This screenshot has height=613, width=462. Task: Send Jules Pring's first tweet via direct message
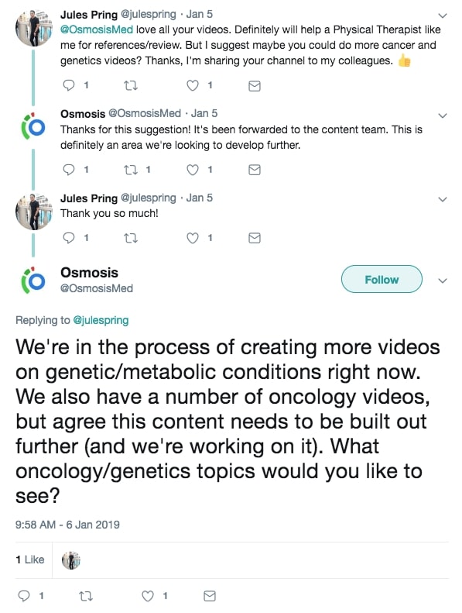coord(255,85)
